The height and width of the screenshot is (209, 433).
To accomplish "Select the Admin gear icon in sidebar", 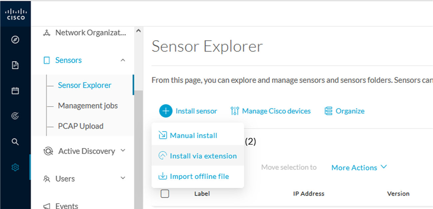I will click(15, 167).
